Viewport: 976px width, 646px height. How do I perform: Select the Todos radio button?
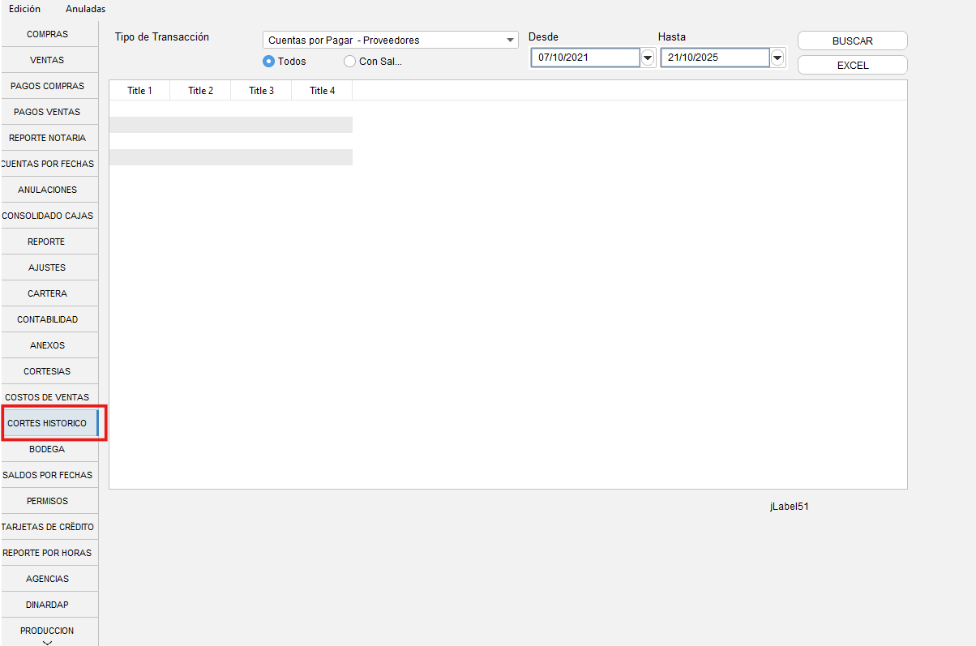pos(270,61)
